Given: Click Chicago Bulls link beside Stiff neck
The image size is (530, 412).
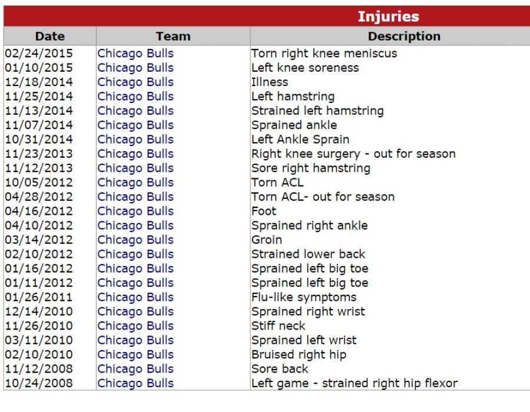Looking at the screenshot, I should point(135,325).
